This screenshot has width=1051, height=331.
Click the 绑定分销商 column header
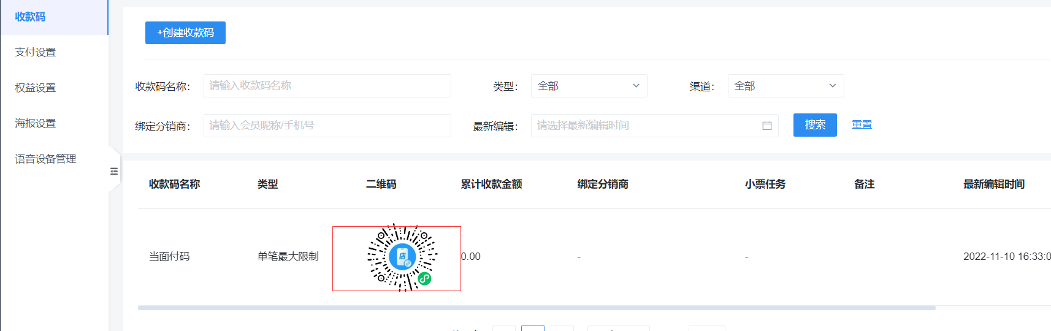pos(603,185)
